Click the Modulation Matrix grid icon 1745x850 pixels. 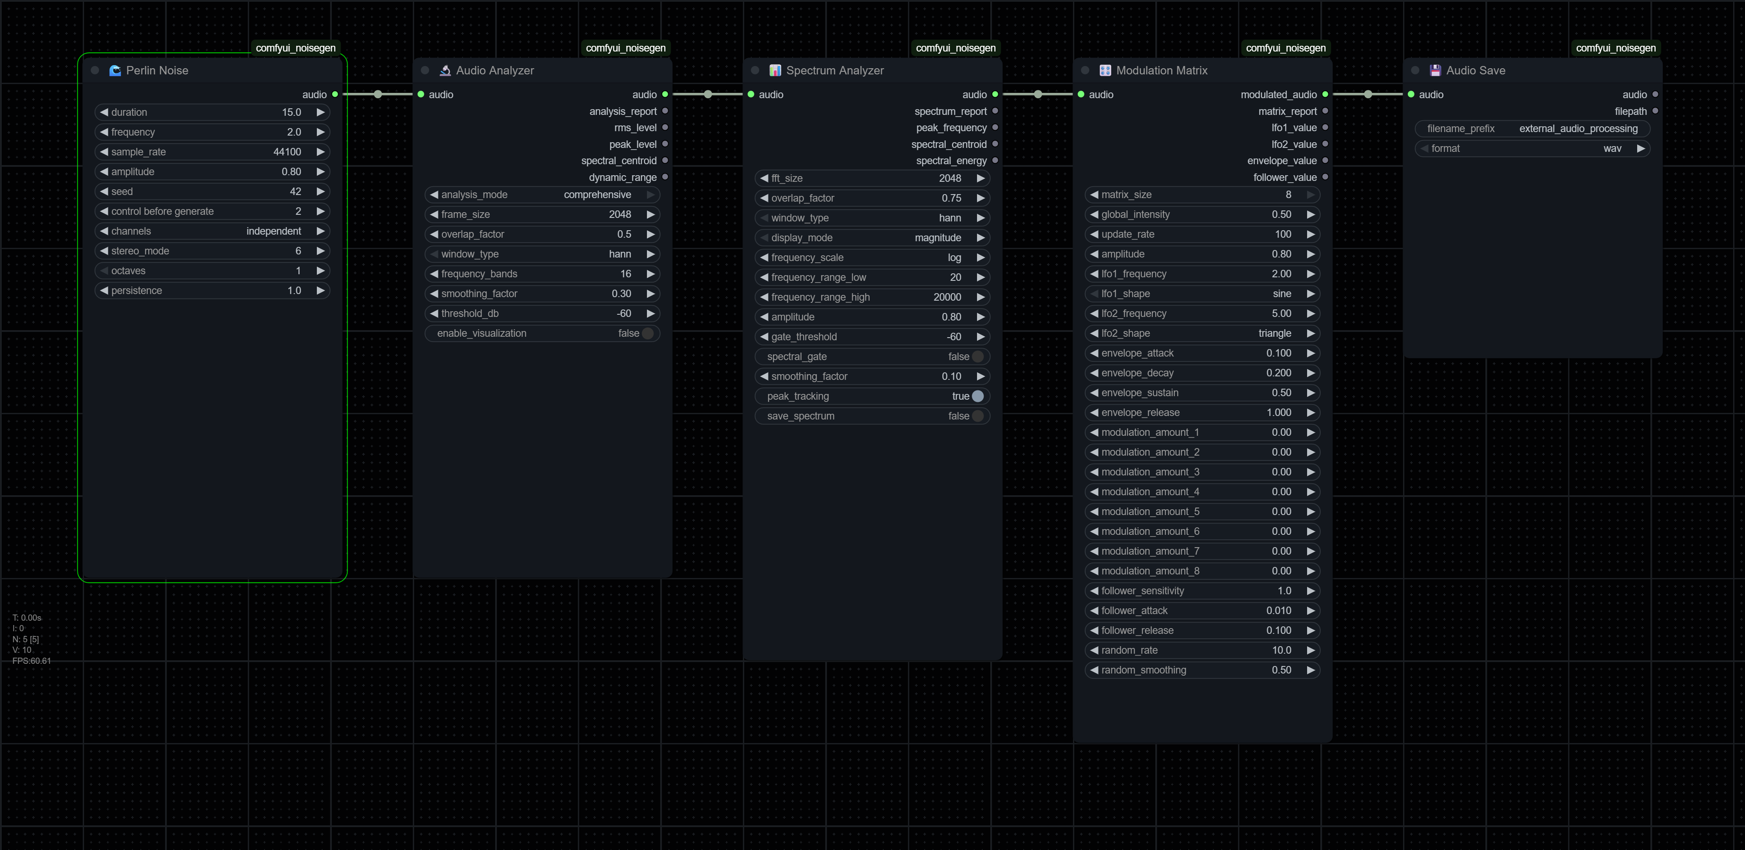tap(1105, 70)
